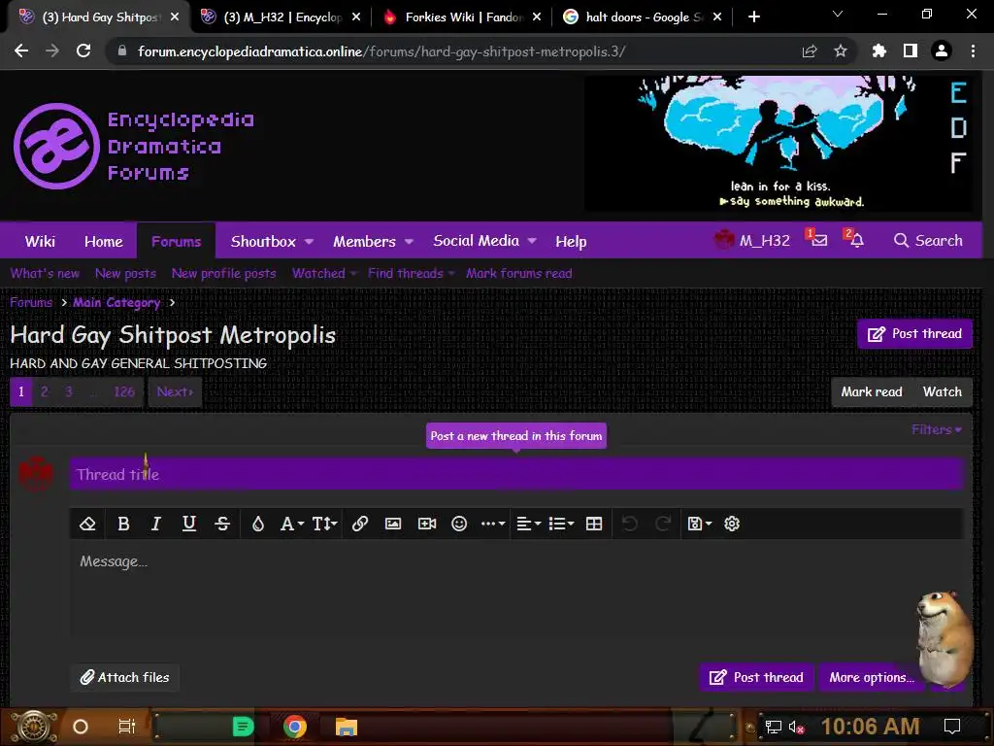Image resolution: width=994 pixels, height=746 pixels.
Task: Open the text alignment dropdown
Action: point(528,524)
